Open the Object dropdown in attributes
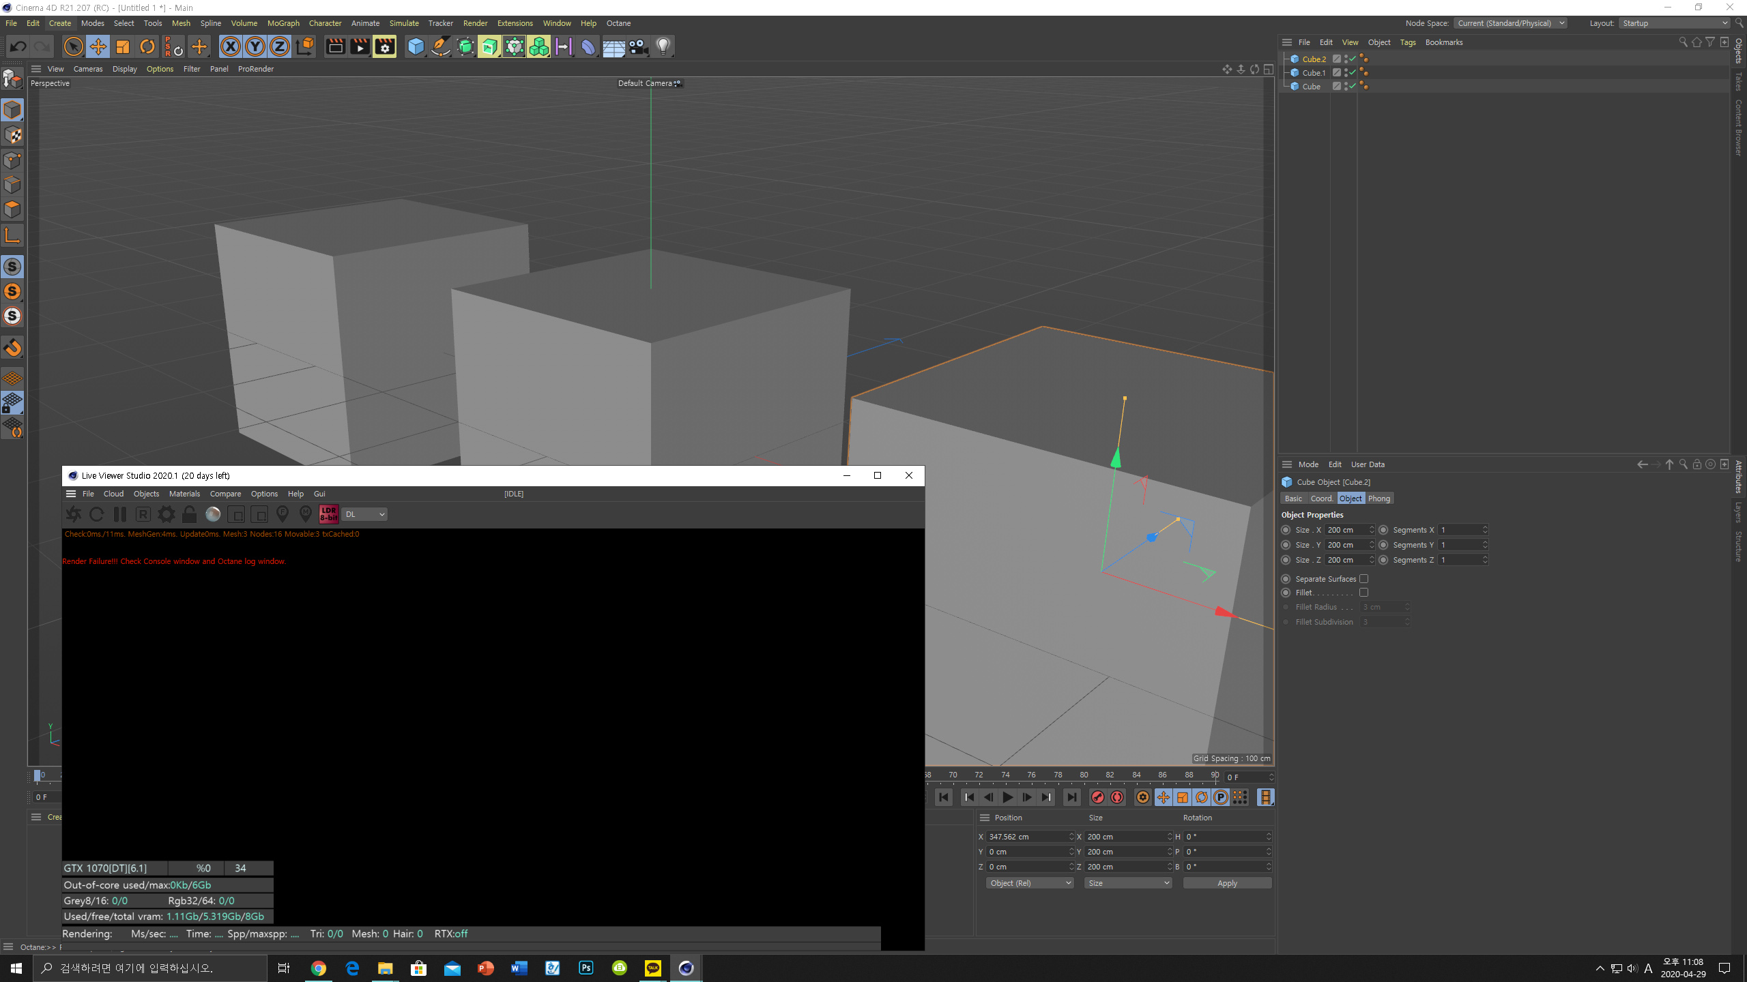Screen dimensions: 1747x982 tap(1350, 499)
